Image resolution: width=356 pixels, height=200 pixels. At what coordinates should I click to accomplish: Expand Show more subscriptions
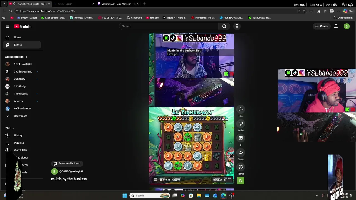click(22, 116)
